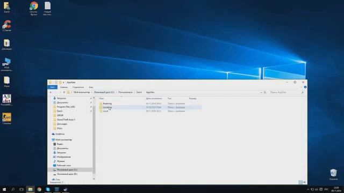Image resolution: width=344 pixels, height=193 pixels.
Task: Select Игры folder in navigation pane
Action: [60, 128]
